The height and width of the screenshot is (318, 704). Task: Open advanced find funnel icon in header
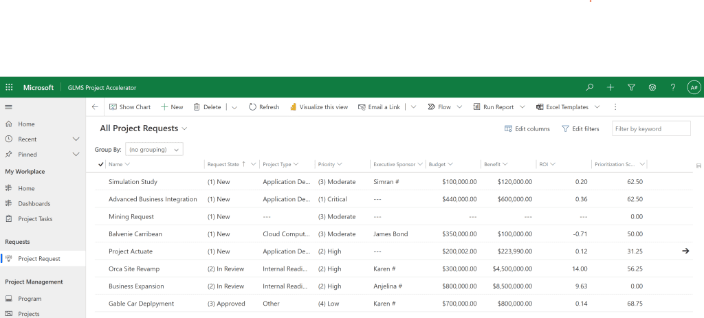pyautogui.click(x=631, y=87)
